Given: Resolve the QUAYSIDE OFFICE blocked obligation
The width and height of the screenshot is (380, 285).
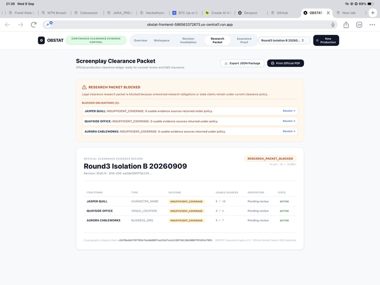Looking at the screenshot, I should point(289,121).
